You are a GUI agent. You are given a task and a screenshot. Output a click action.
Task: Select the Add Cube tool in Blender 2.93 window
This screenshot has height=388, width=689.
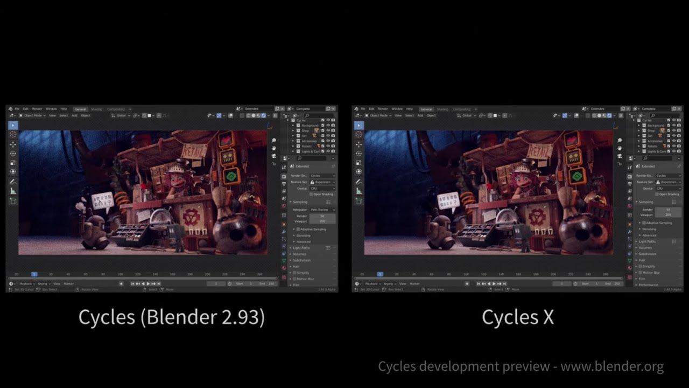tap(13, 200)
